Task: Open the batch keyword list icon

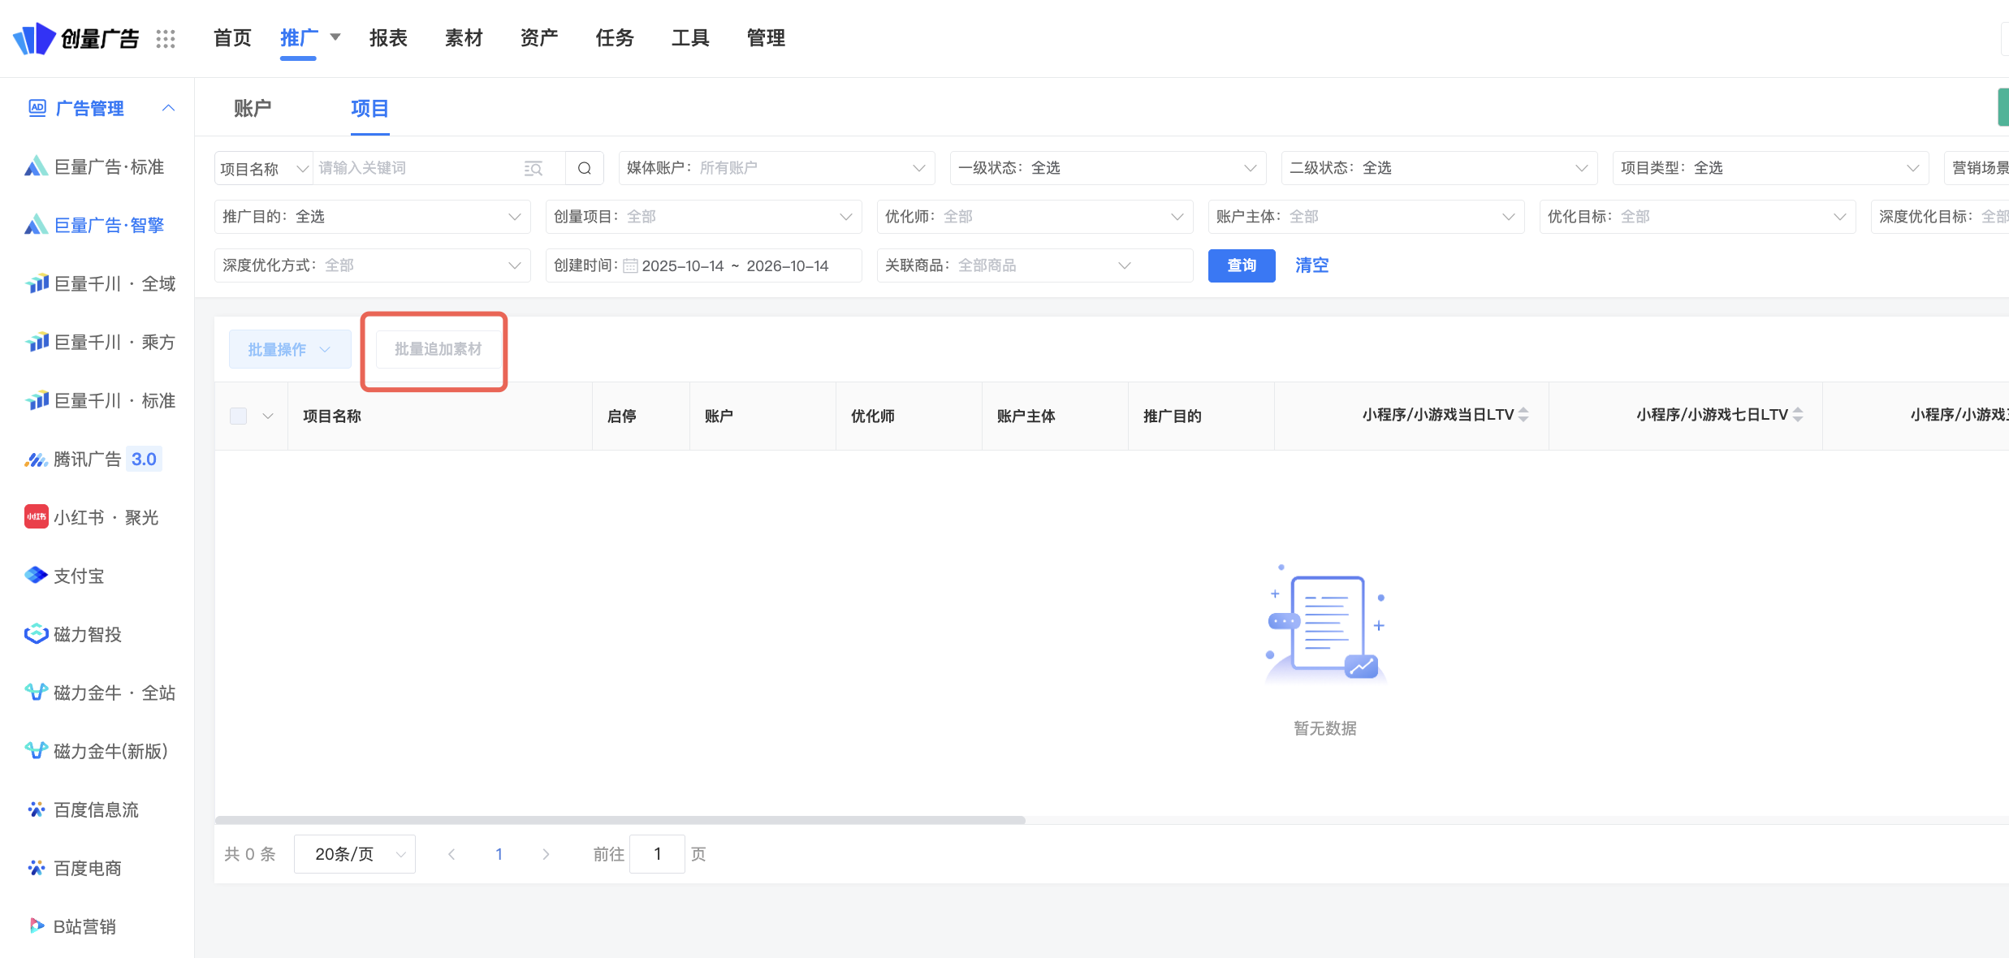Action: (534, 168)
